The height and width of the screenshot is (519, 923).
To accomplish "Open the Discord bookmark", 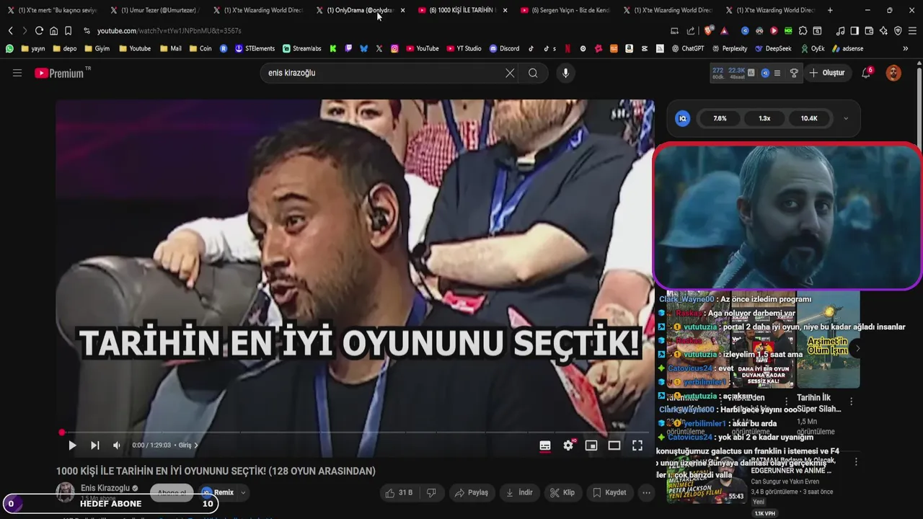I will point(504,48).
